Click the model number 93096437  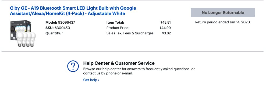click(66, 22)
